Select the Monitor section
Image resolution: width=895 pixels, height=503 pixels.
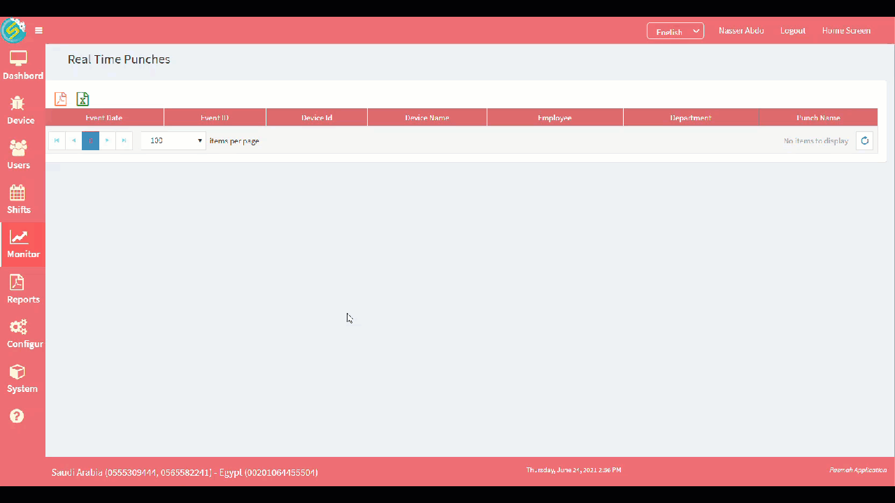coord(23,245)
